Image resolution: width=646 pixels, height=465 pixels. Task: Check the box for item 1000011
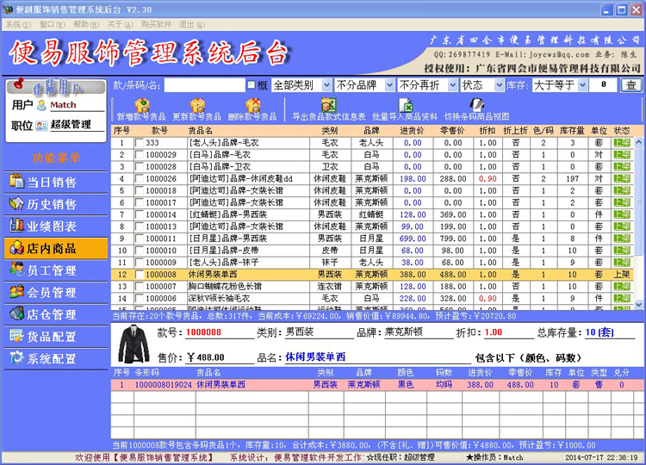(x=140, y=239)
